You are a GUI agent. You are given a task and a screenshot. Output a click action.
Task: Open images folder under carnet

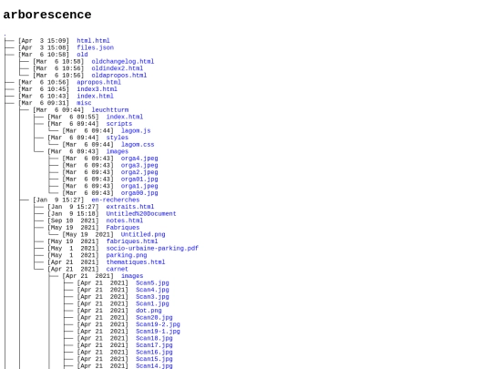click(x=132, y=276)
